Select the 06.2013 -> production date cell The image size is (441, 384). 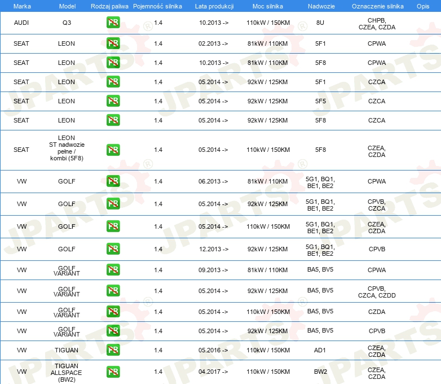[x=213, y=181]
